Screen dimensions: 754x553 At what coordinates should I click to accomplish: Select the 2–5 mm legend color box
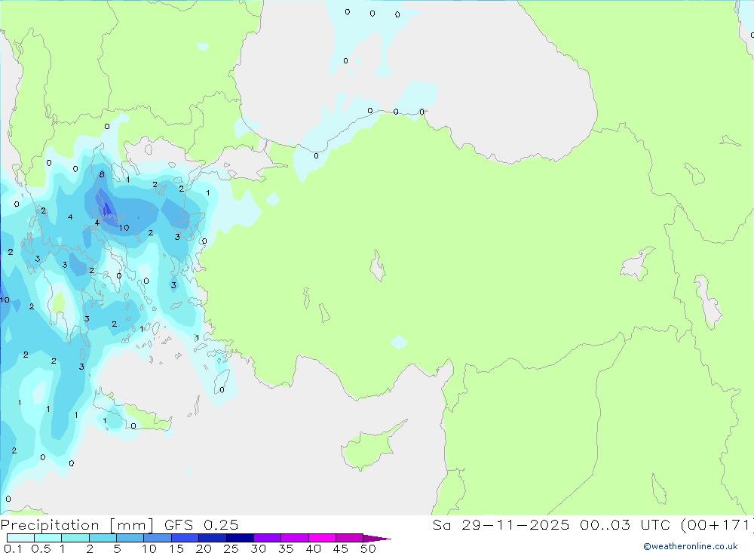pyautogui.click(x=103, y=538)
